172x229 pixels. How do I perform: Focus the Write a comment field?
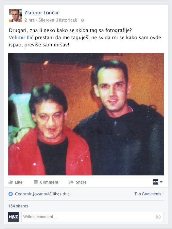tap(93, 217)
